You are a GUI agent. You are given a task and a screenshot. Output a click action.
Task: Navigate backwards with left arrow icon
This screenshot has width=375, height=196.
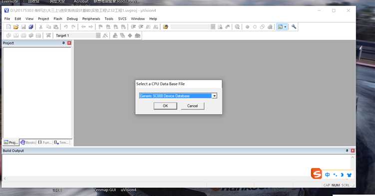click(83, 27)
